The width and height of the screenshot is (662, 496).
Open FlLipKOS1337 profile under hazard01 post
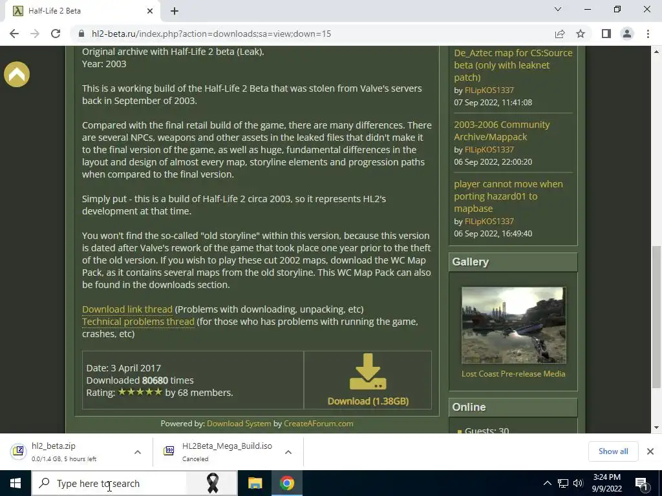(489, 222)
